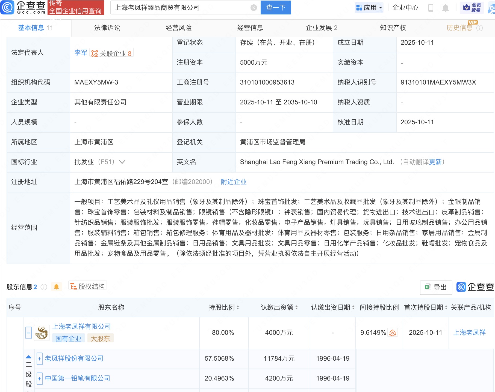This screenshot has height=392, width=495.
Task: Open the mobile app icon
Action: (x=431, y=8)
